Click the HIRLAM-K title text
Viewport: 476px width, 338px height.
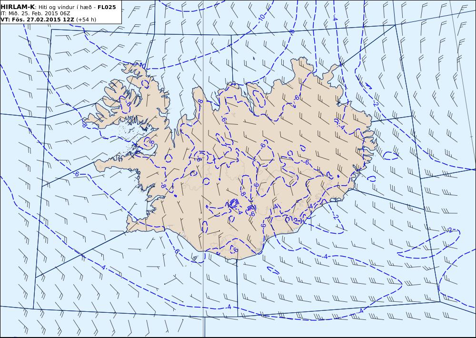18,7
